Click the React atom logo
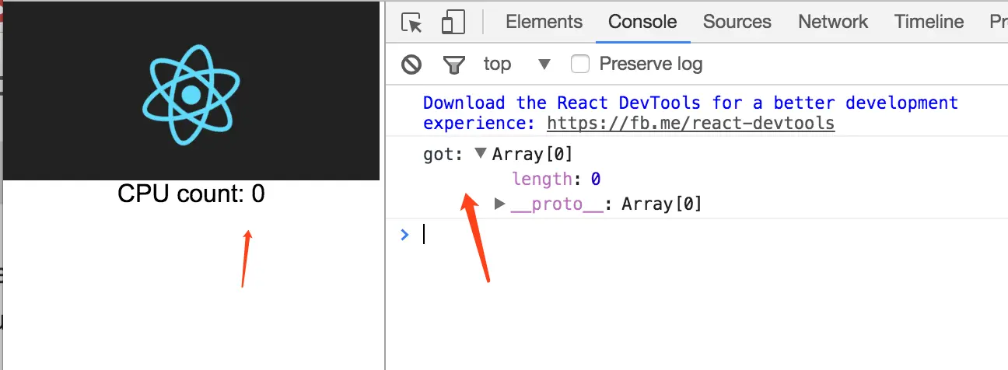1008x370 pixels. coord(191,95)
